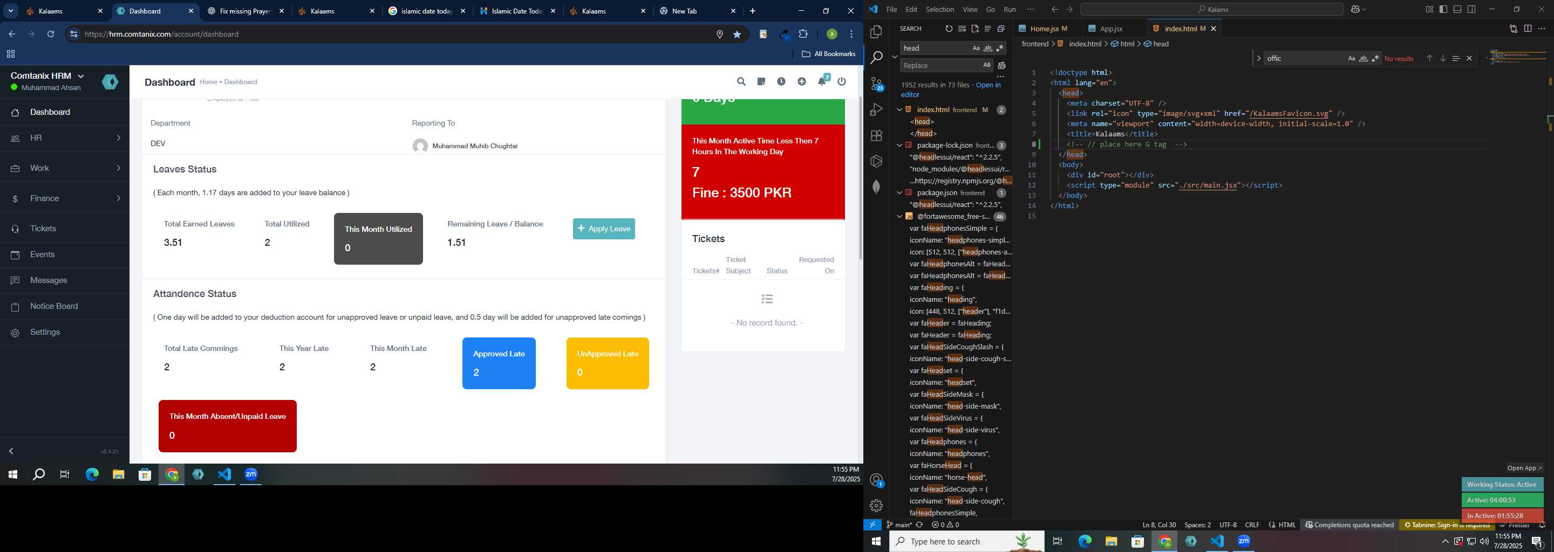
Task: Open the HRM notifications bell with 7 badge
Action: (823, 80)
